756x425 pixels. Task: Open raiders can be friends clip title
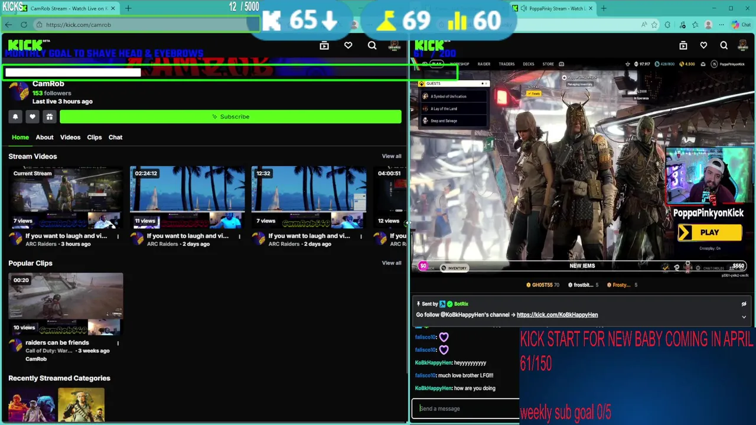(x=57, y=342)
